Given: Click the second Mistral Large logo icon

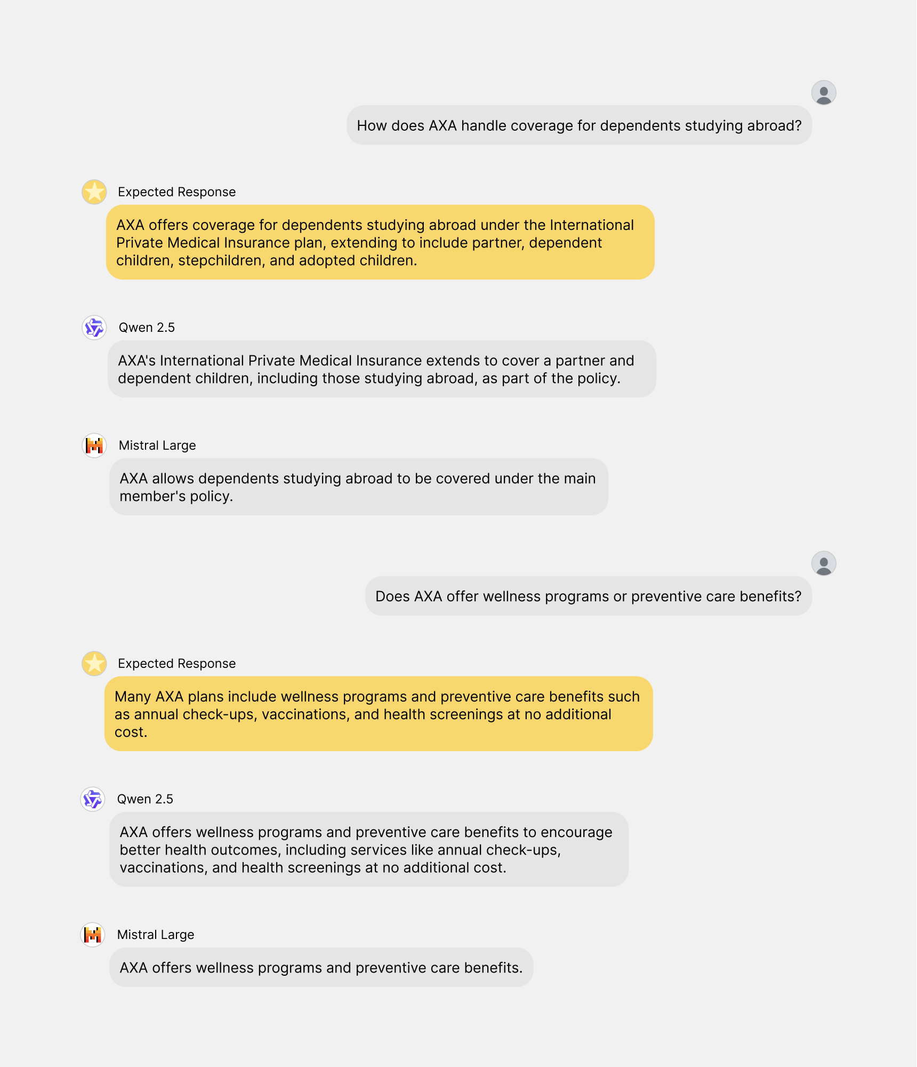Looking at the screenshot, I should (93, 935).
